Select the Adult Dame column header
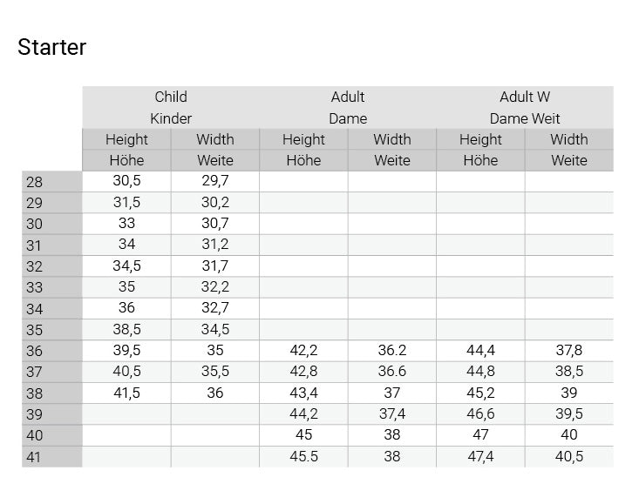 pos(348,107)
